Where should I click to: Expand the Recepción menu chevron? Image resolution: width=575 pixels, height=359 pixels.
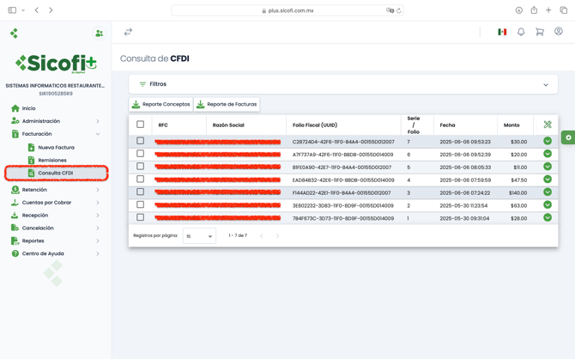pos(98,216)
